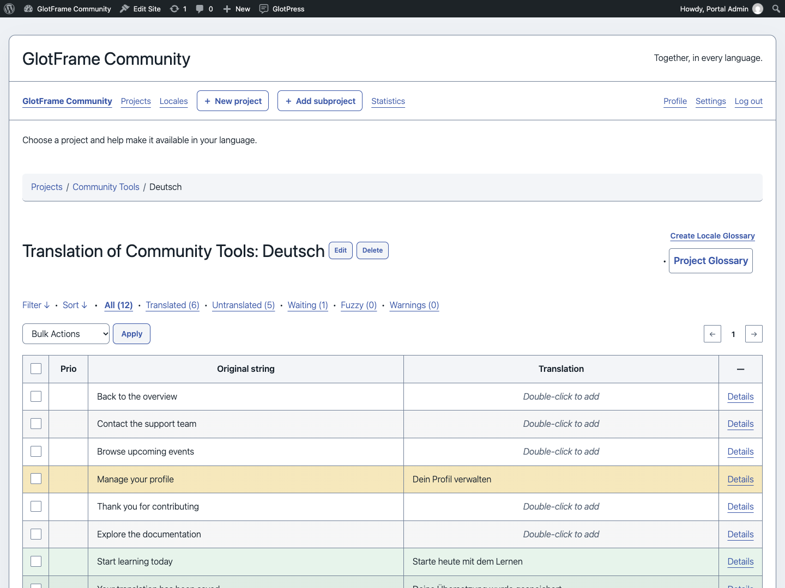Open the Statistics page
The height and width of the screenshot is (588, 785).
tap(388, 101)
